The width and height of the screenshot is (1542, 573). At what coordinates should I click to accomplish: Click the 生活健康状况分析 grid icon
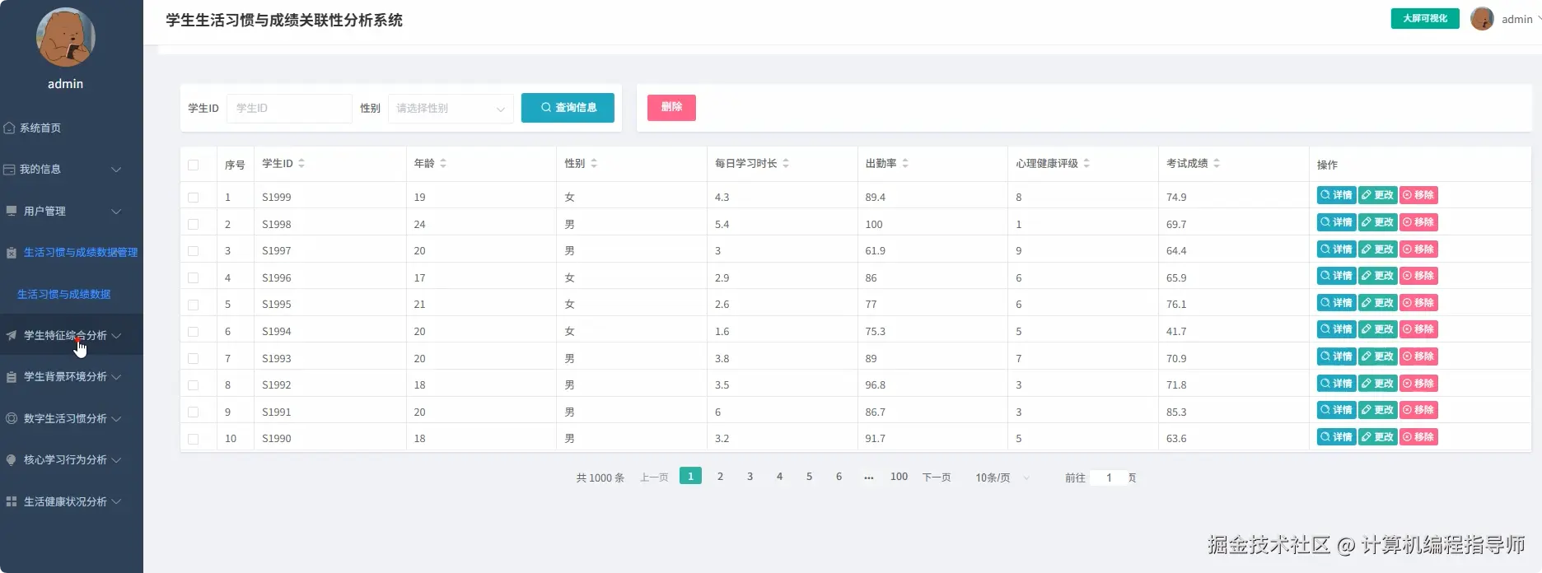coord(12,502)
